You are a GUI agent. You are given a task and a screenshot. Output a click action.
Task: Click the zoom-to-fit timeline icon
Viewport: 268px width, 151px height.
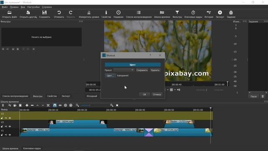(x=117, y=105)
